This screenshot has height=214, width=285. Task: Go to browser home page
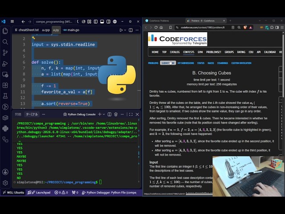click(161, 28)
